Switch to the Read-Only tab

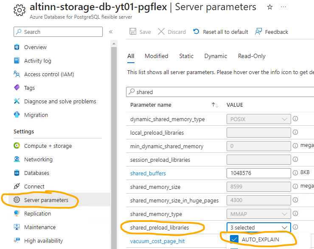coord(252,56)
